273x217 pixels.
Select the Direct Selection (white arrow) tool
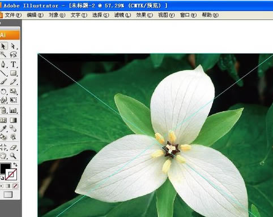[13, 46]
